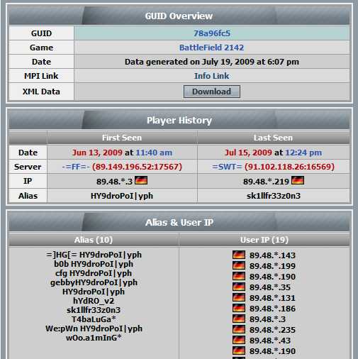Viewport: 358px width, 359px height.
Task: Select the Alias (10) column header
Action: point(94,240)
